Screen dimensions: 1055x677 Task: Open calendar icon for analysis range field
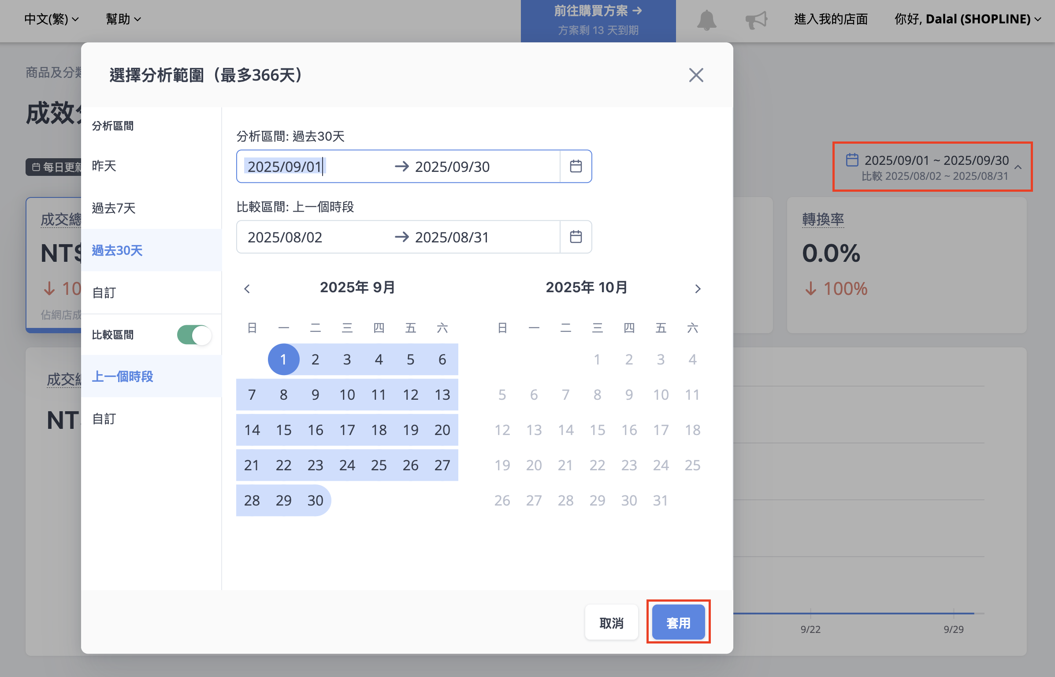pos(576,167)
